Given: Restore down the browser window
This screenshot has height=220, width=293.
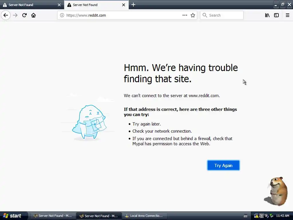Looking at the screenshot, I should (x=282, y=5).
